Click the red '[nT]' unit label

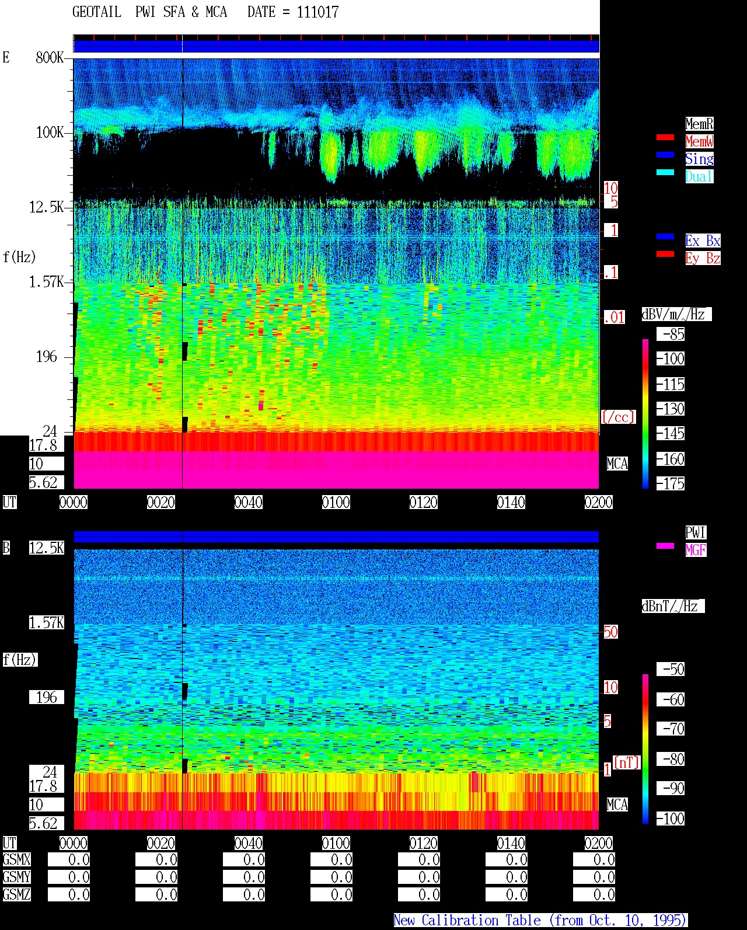tap(627, 762)
